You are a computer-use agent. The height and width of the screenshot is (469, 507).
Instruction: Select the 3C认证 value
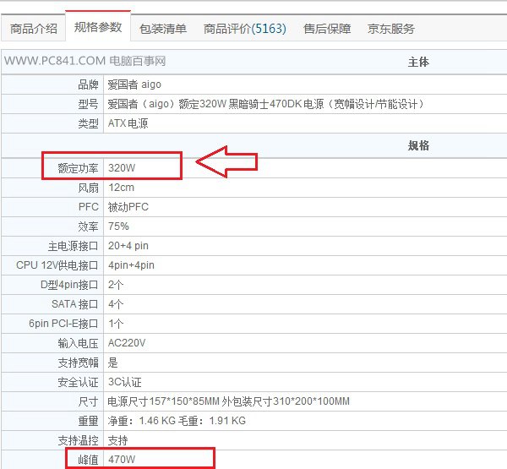(125, 382)
